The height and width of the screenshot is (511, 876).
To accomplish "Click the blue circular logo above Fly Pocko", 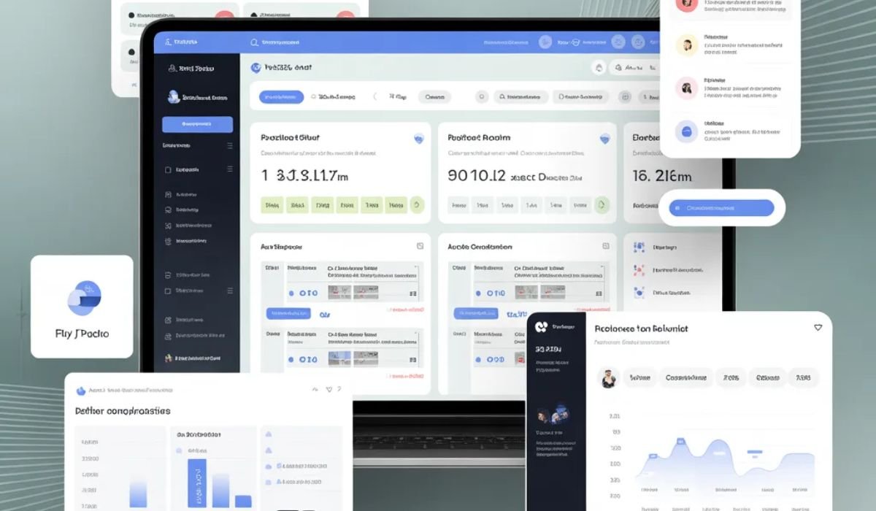I will [84, 298].
